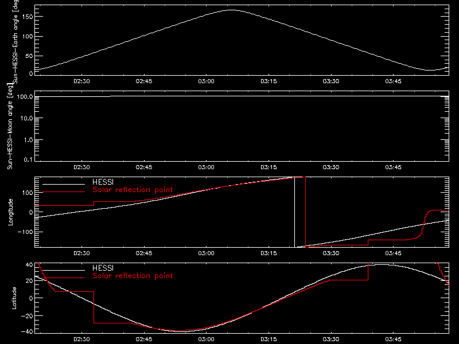Click the -40 tick label on Latitude plot
This screenshot has height=344, width=459.
click(27, 332)
